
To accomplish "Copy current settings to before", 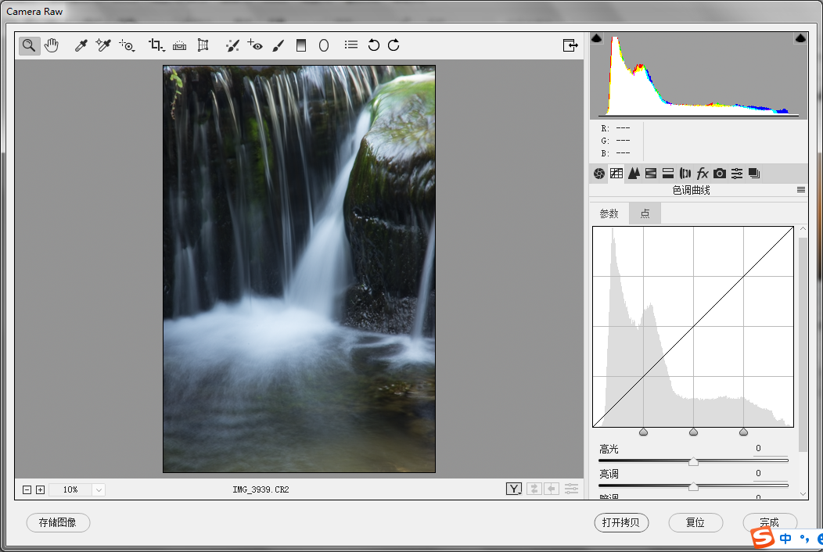I will [551, 489].
